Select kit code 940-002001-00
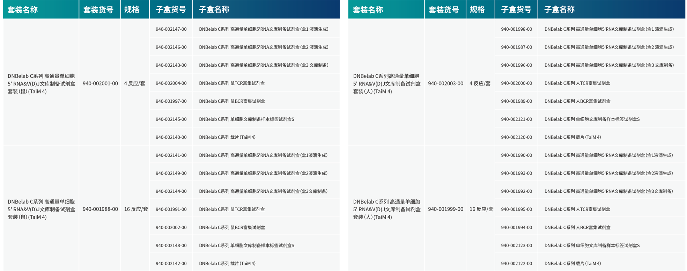Screen dimensions: 687x271 (x=100, y=83)
